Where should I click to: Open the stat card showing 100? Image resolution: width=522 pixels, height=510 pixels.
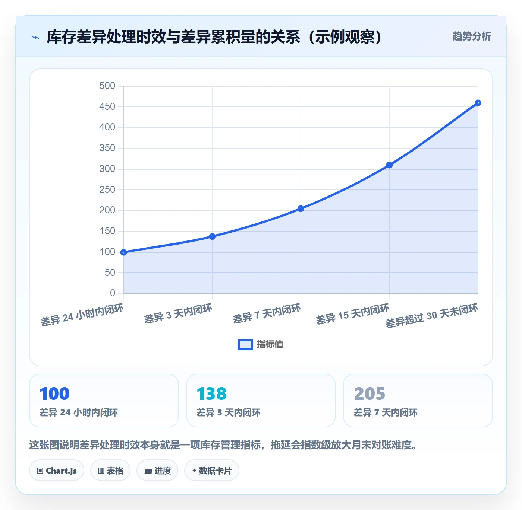pos(104,401)
